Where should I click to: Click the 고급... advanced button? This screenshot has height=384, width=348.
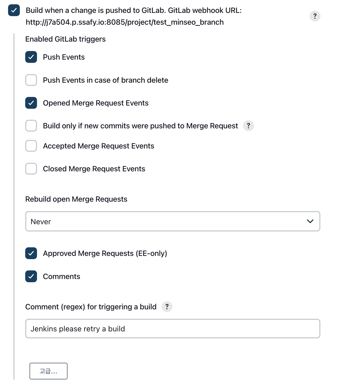click(x=49, y=371)
